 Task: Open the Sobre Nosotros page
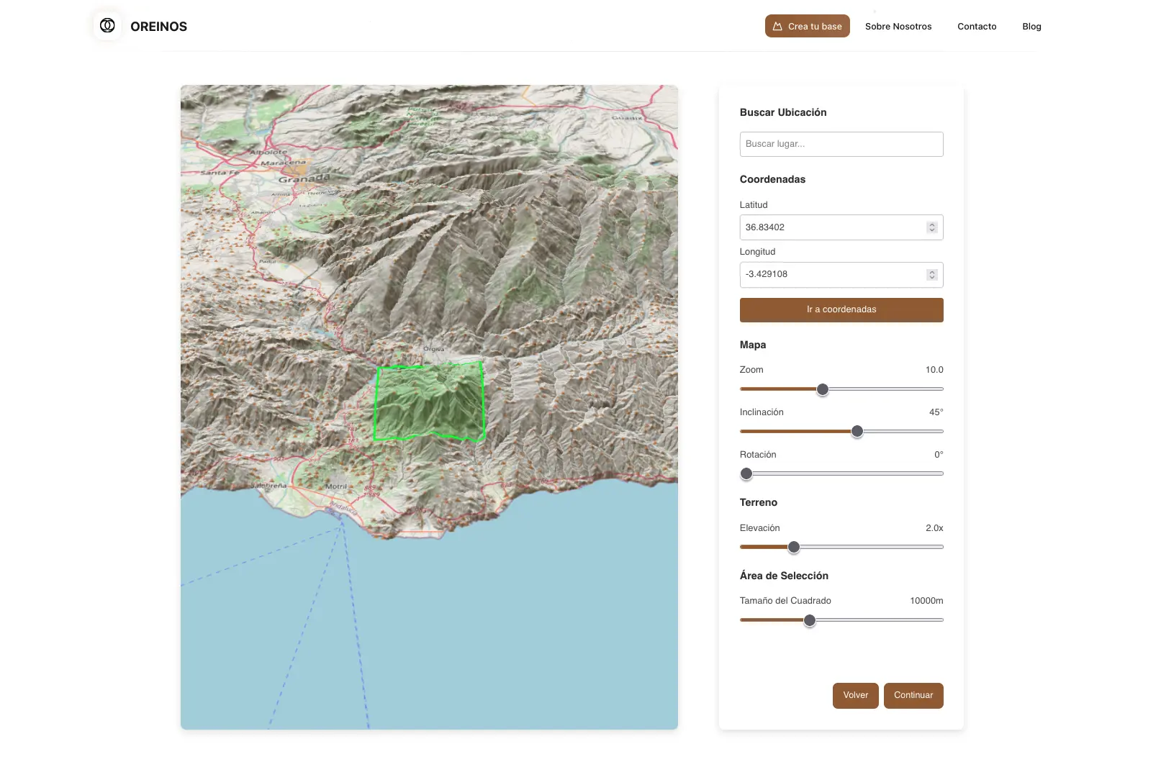click(x=898, y=27)
